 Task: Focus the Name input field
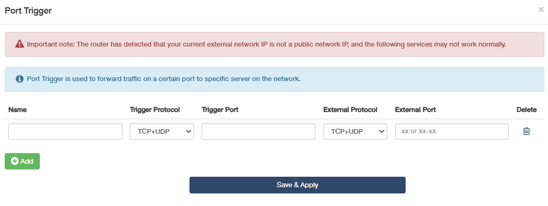click(x=65, y=131)
